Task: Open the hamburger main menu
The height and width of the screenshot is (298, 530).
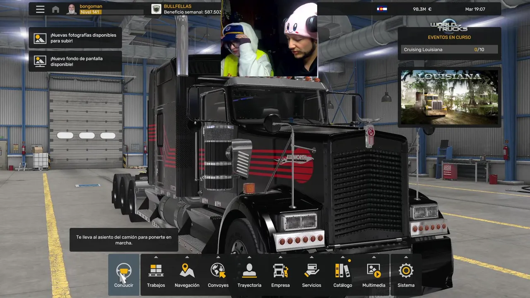Action: [40, 9]
